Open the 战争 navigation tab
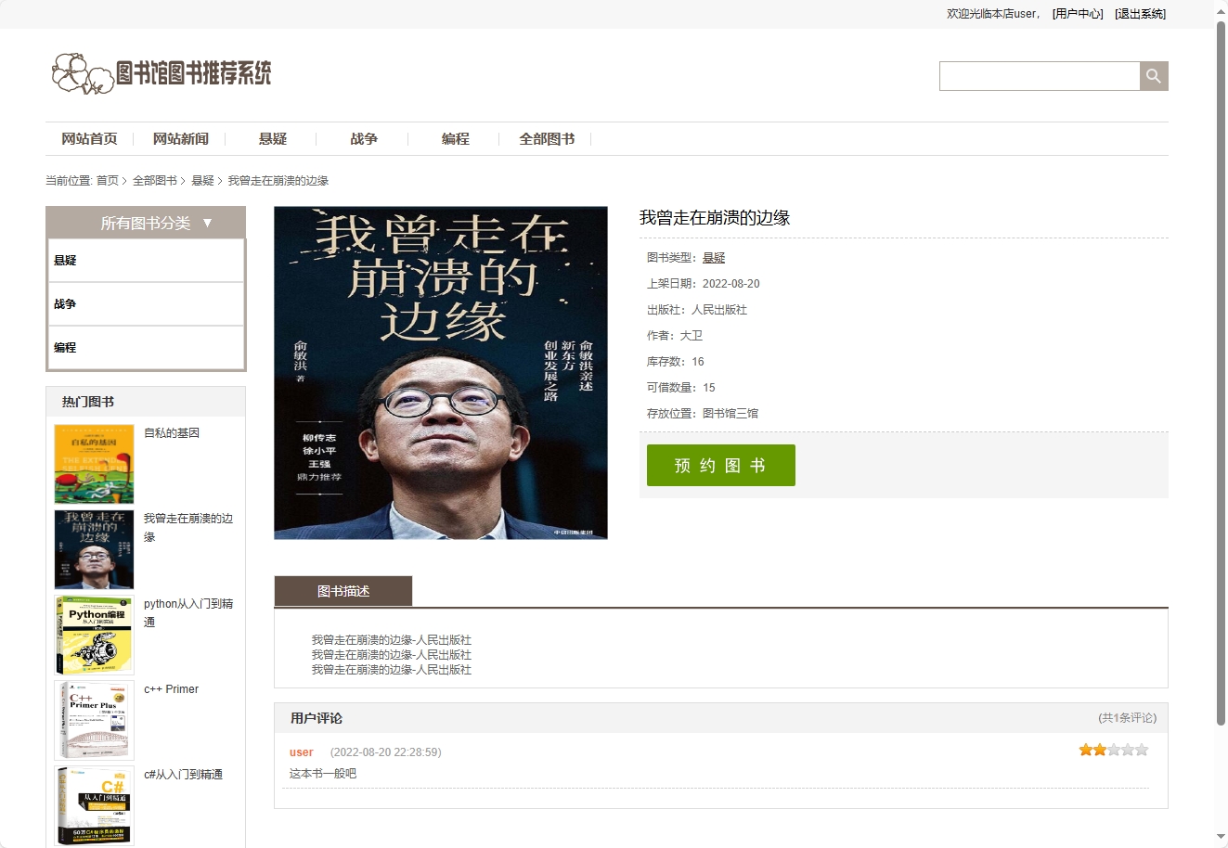This screenshot has height=848, width=1228. pyautogui.click(x=363, y=138)
